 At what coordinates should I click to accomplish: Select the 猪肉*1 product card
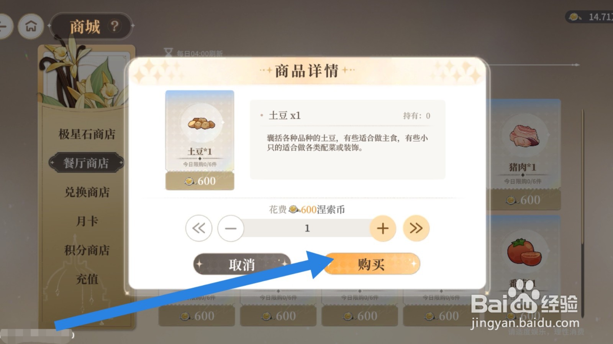pyautogui.click(x=523, y=154)
